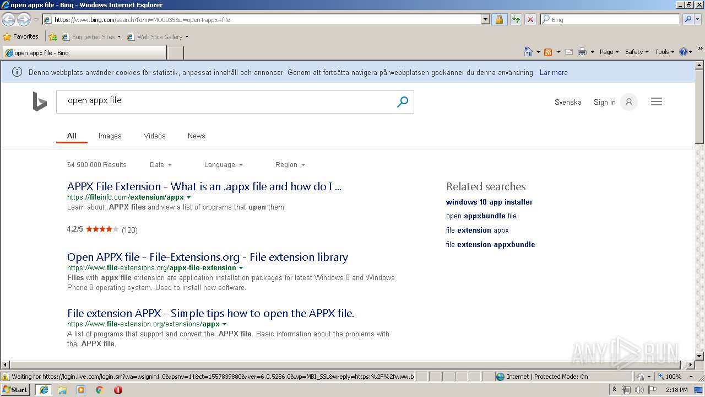Open 'File extension APPX - Simple tips' result
This screenshot has width=705, height=397.
(210, 313)
